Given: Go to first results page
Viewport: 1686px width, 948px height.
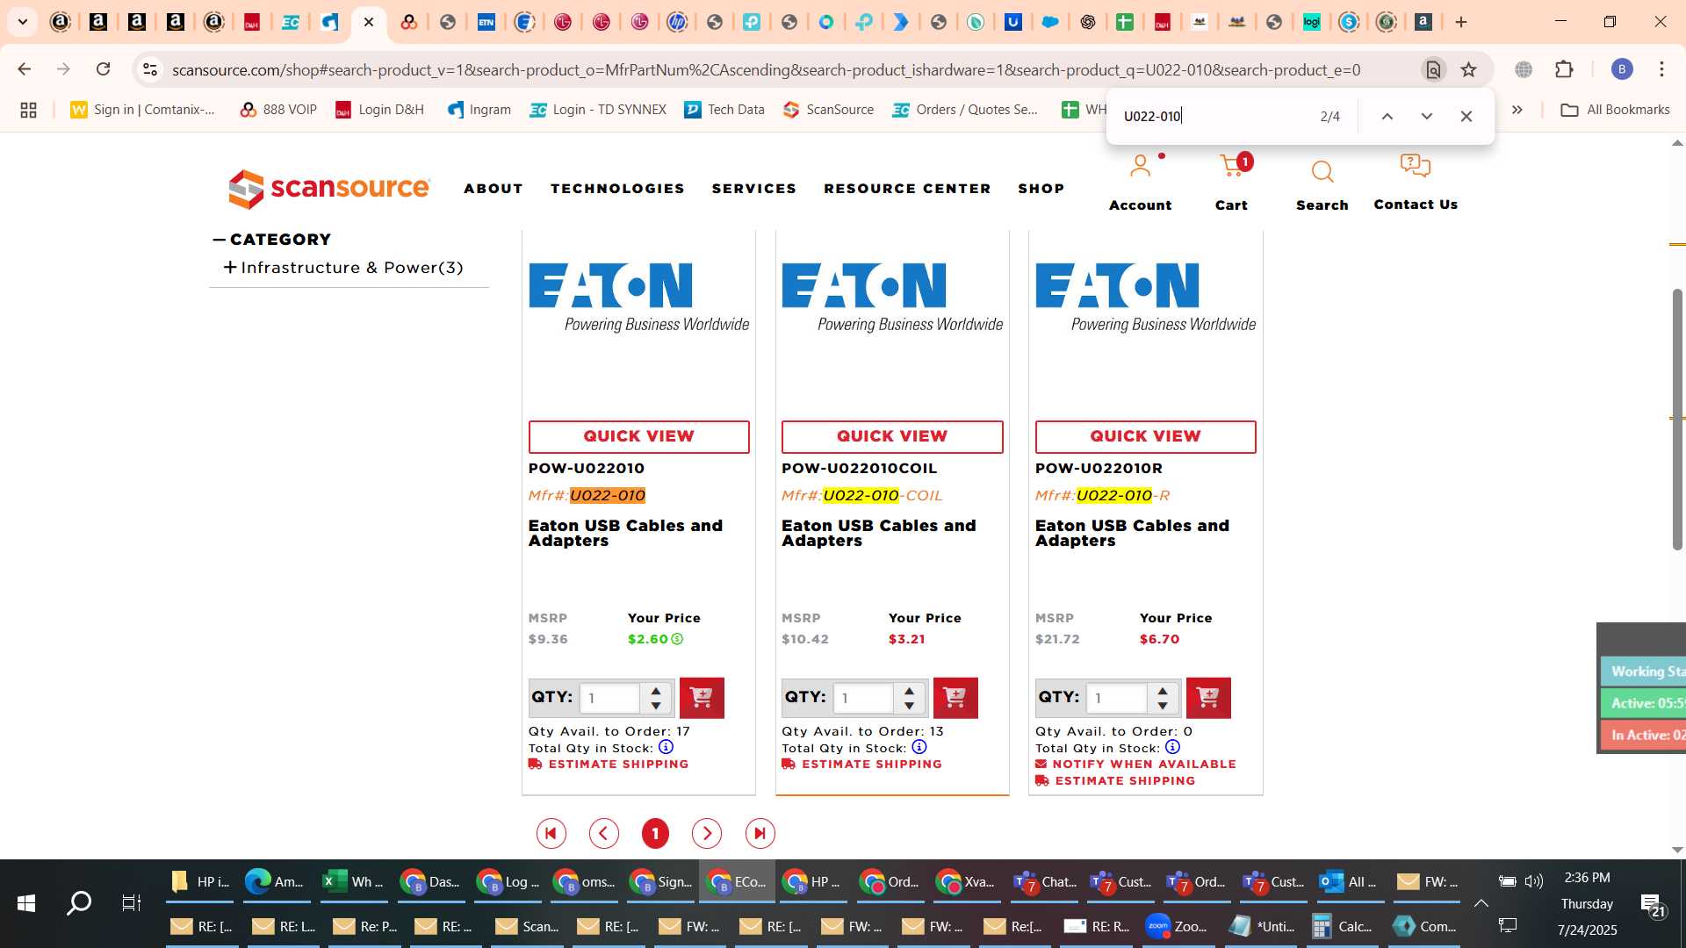Looking at the screenshot, I should click(551, 833).
